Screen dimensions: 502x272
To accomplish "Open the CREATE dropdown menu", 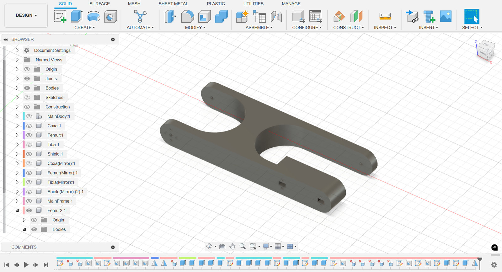I will [x=85, y=28].
